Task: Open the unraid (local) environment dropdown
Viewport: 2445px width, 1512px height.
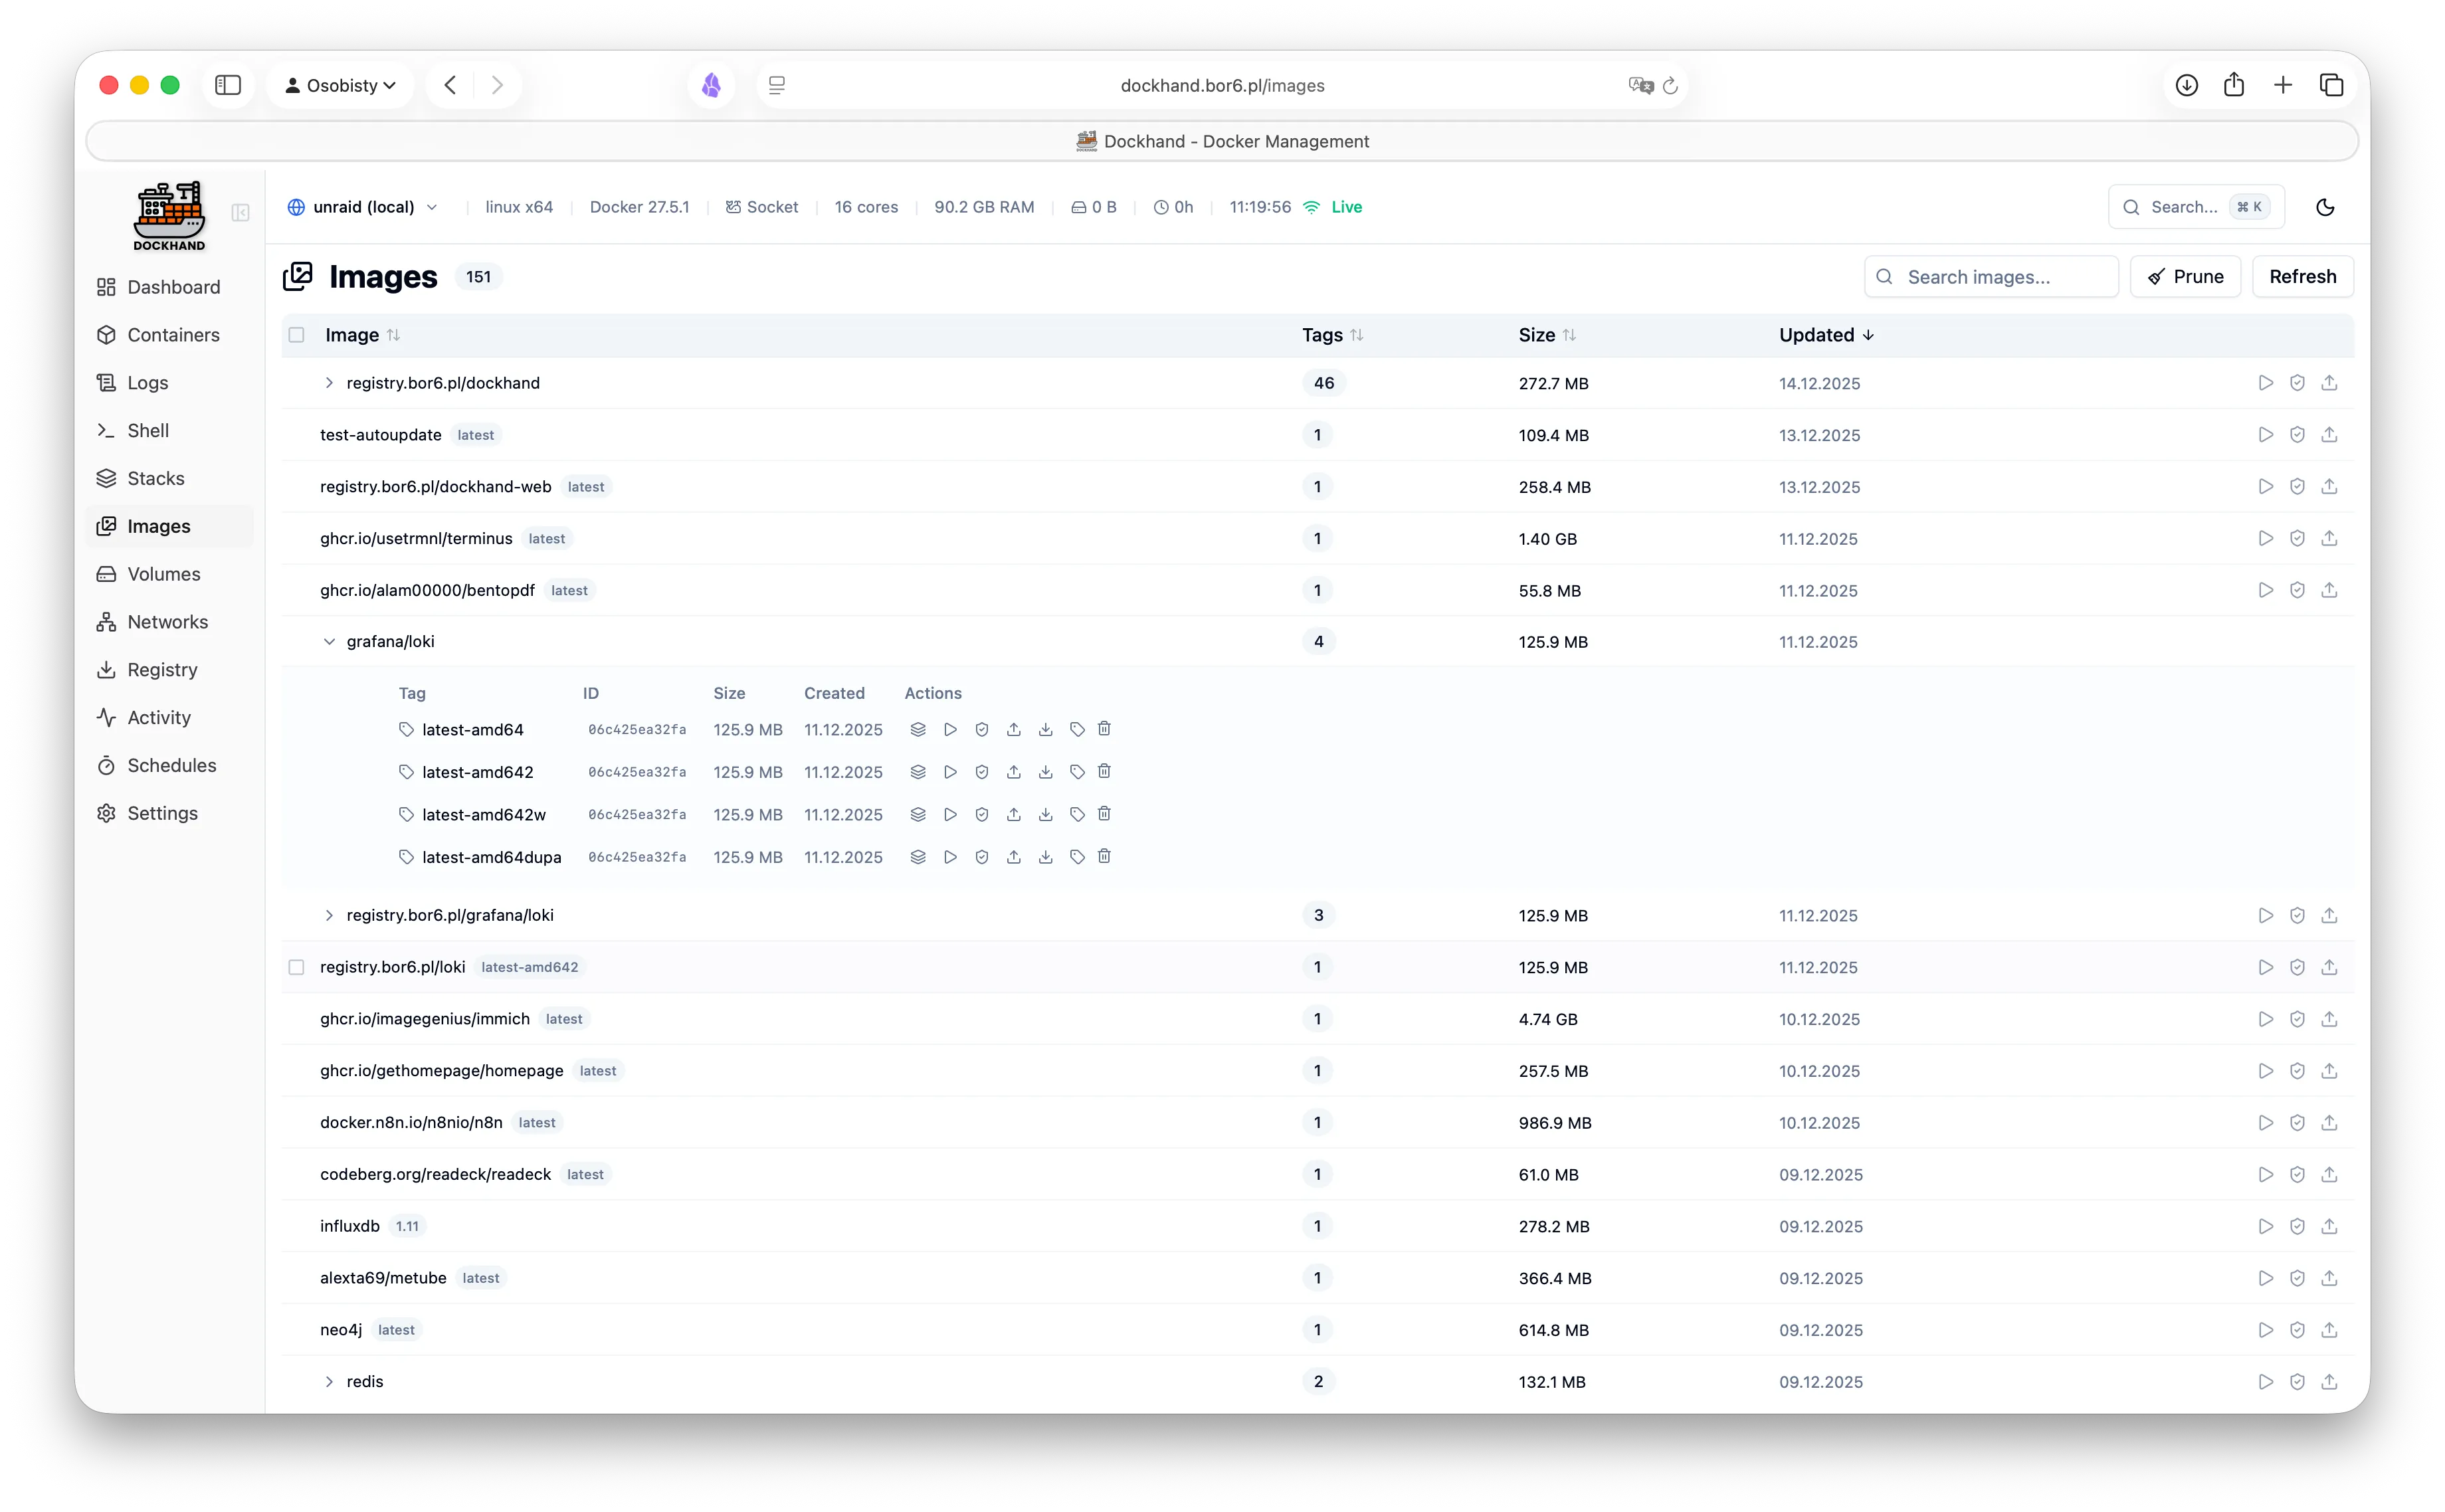Action: pyautogui.click(x=364, y=207)
